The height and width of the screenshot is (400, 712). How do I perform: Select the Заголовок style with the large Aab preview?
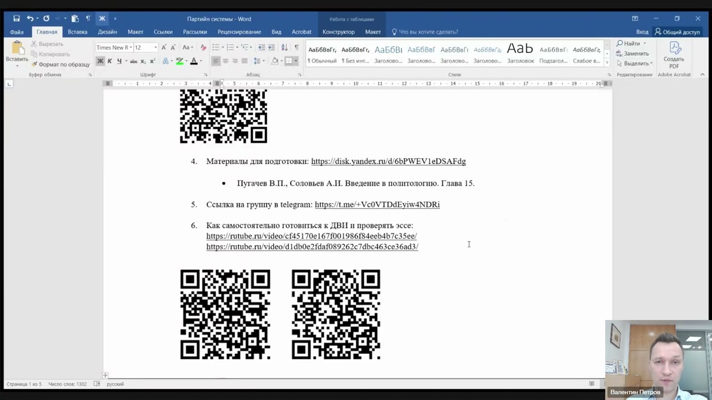tap(520, 53)
